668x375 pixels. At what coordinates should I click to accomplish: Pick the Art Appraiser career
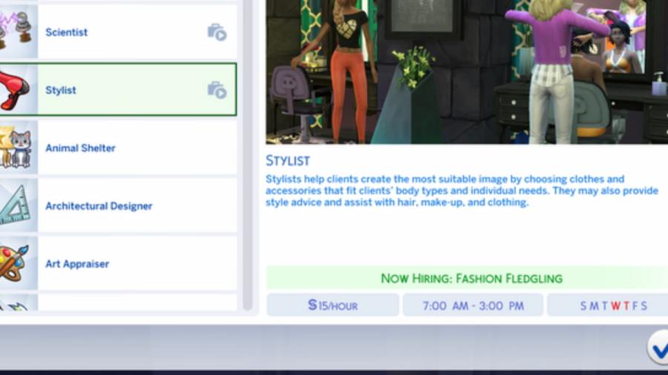click(x=119, y=264)
